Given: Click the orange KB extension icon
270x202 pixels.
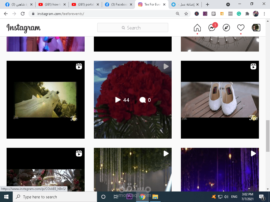Looking at the screenshot, I should pyautogui.click(x=222, y=14).
